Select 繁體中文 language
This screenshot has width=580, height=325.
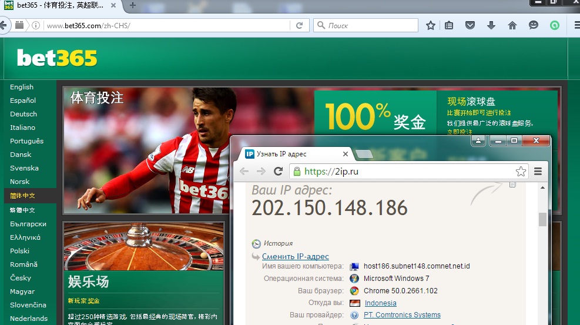pos(22,210)
